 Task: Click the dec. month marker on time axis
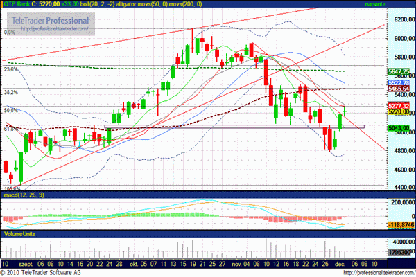tap(343, 265)
